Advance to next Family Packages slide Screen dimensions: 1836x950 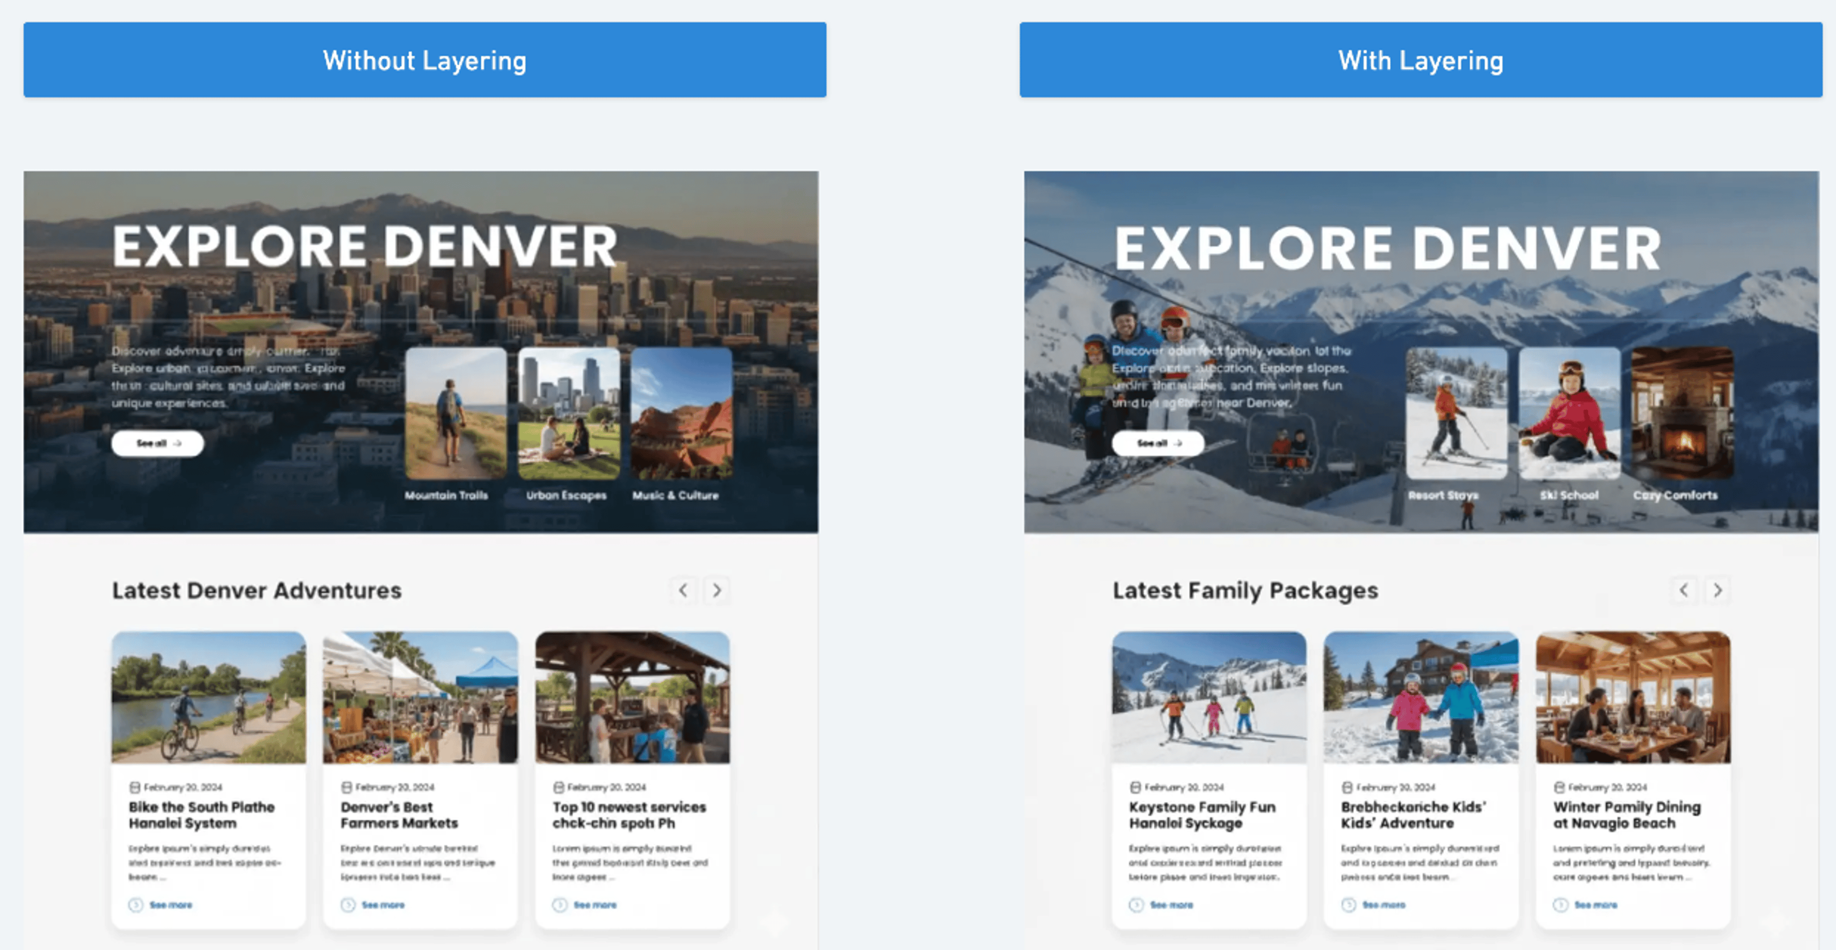(x=1718, y=590)
